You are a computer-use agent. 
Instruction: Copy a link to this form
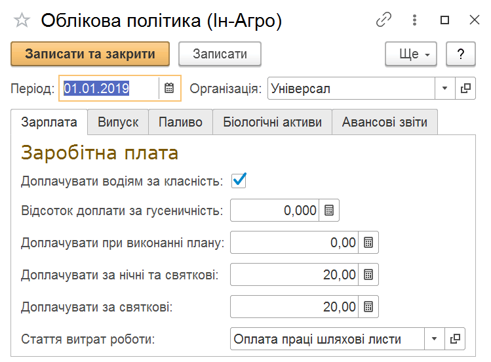click(383, 20)
